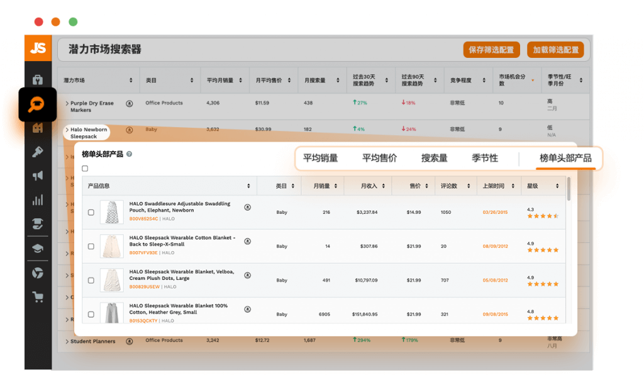Image resolution: width=644 pixels, height=387 pixels.
Task: Open the bar chart analytics sidebar icon
Action: [38, 201]
